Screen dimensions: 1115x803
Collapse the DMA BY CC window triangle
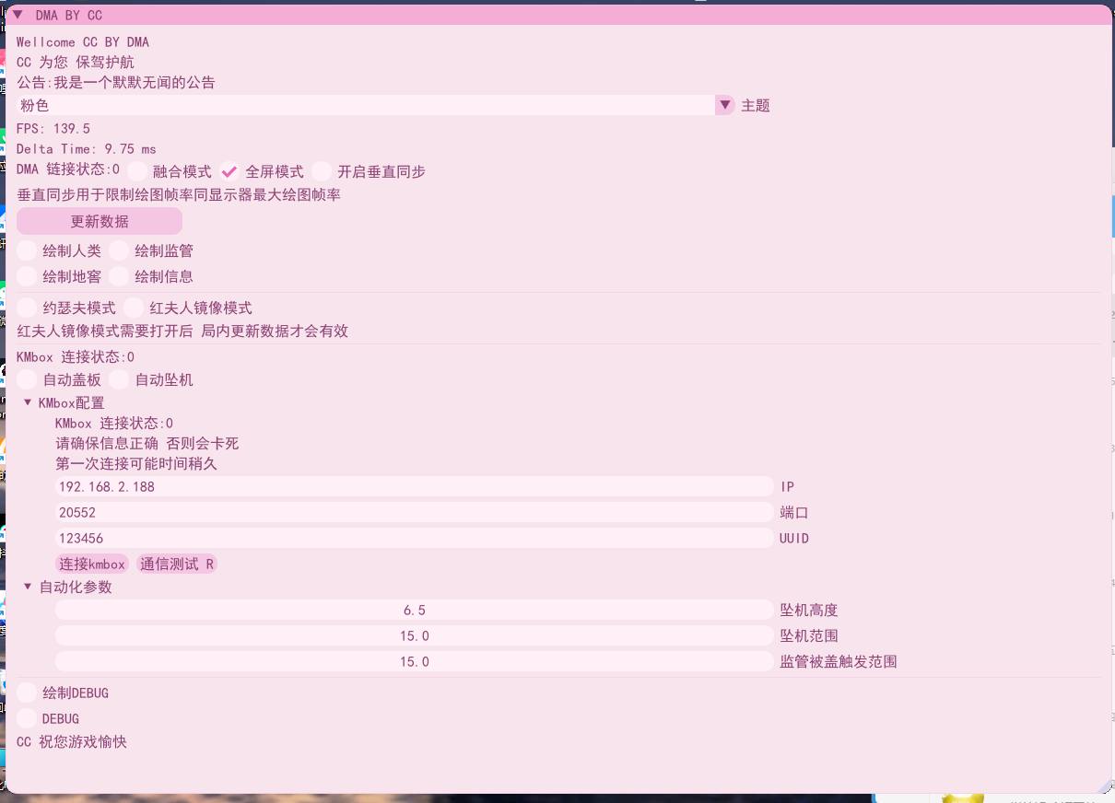(x=18, y=15)
